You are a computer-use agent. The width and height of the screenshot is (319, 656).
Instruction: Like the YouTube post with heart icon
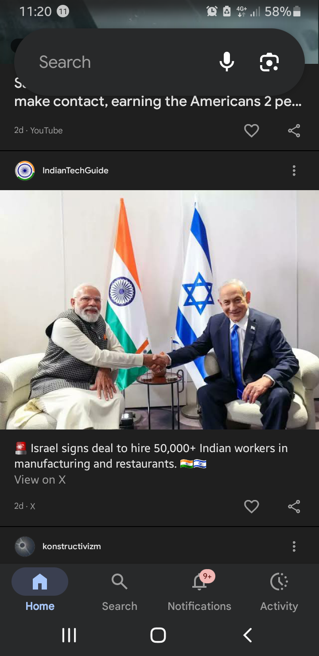pos(251,130)
